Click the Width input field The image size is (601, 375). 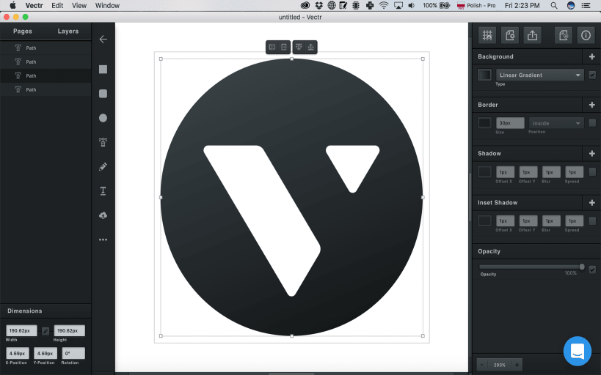point(21,330)
